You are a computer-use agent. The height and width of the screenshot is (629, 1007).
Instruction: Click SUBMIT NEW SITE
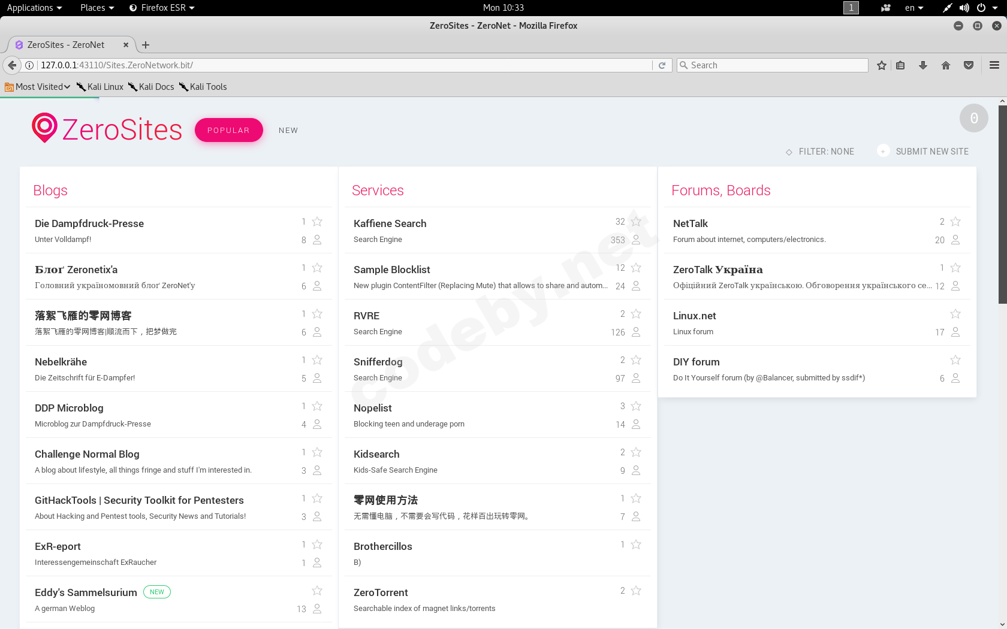[x=931, y=152]
